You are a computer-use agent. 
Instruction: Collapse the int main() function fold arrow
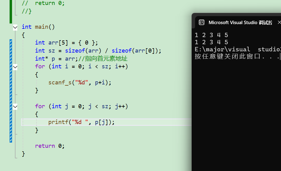coord(15,28)
